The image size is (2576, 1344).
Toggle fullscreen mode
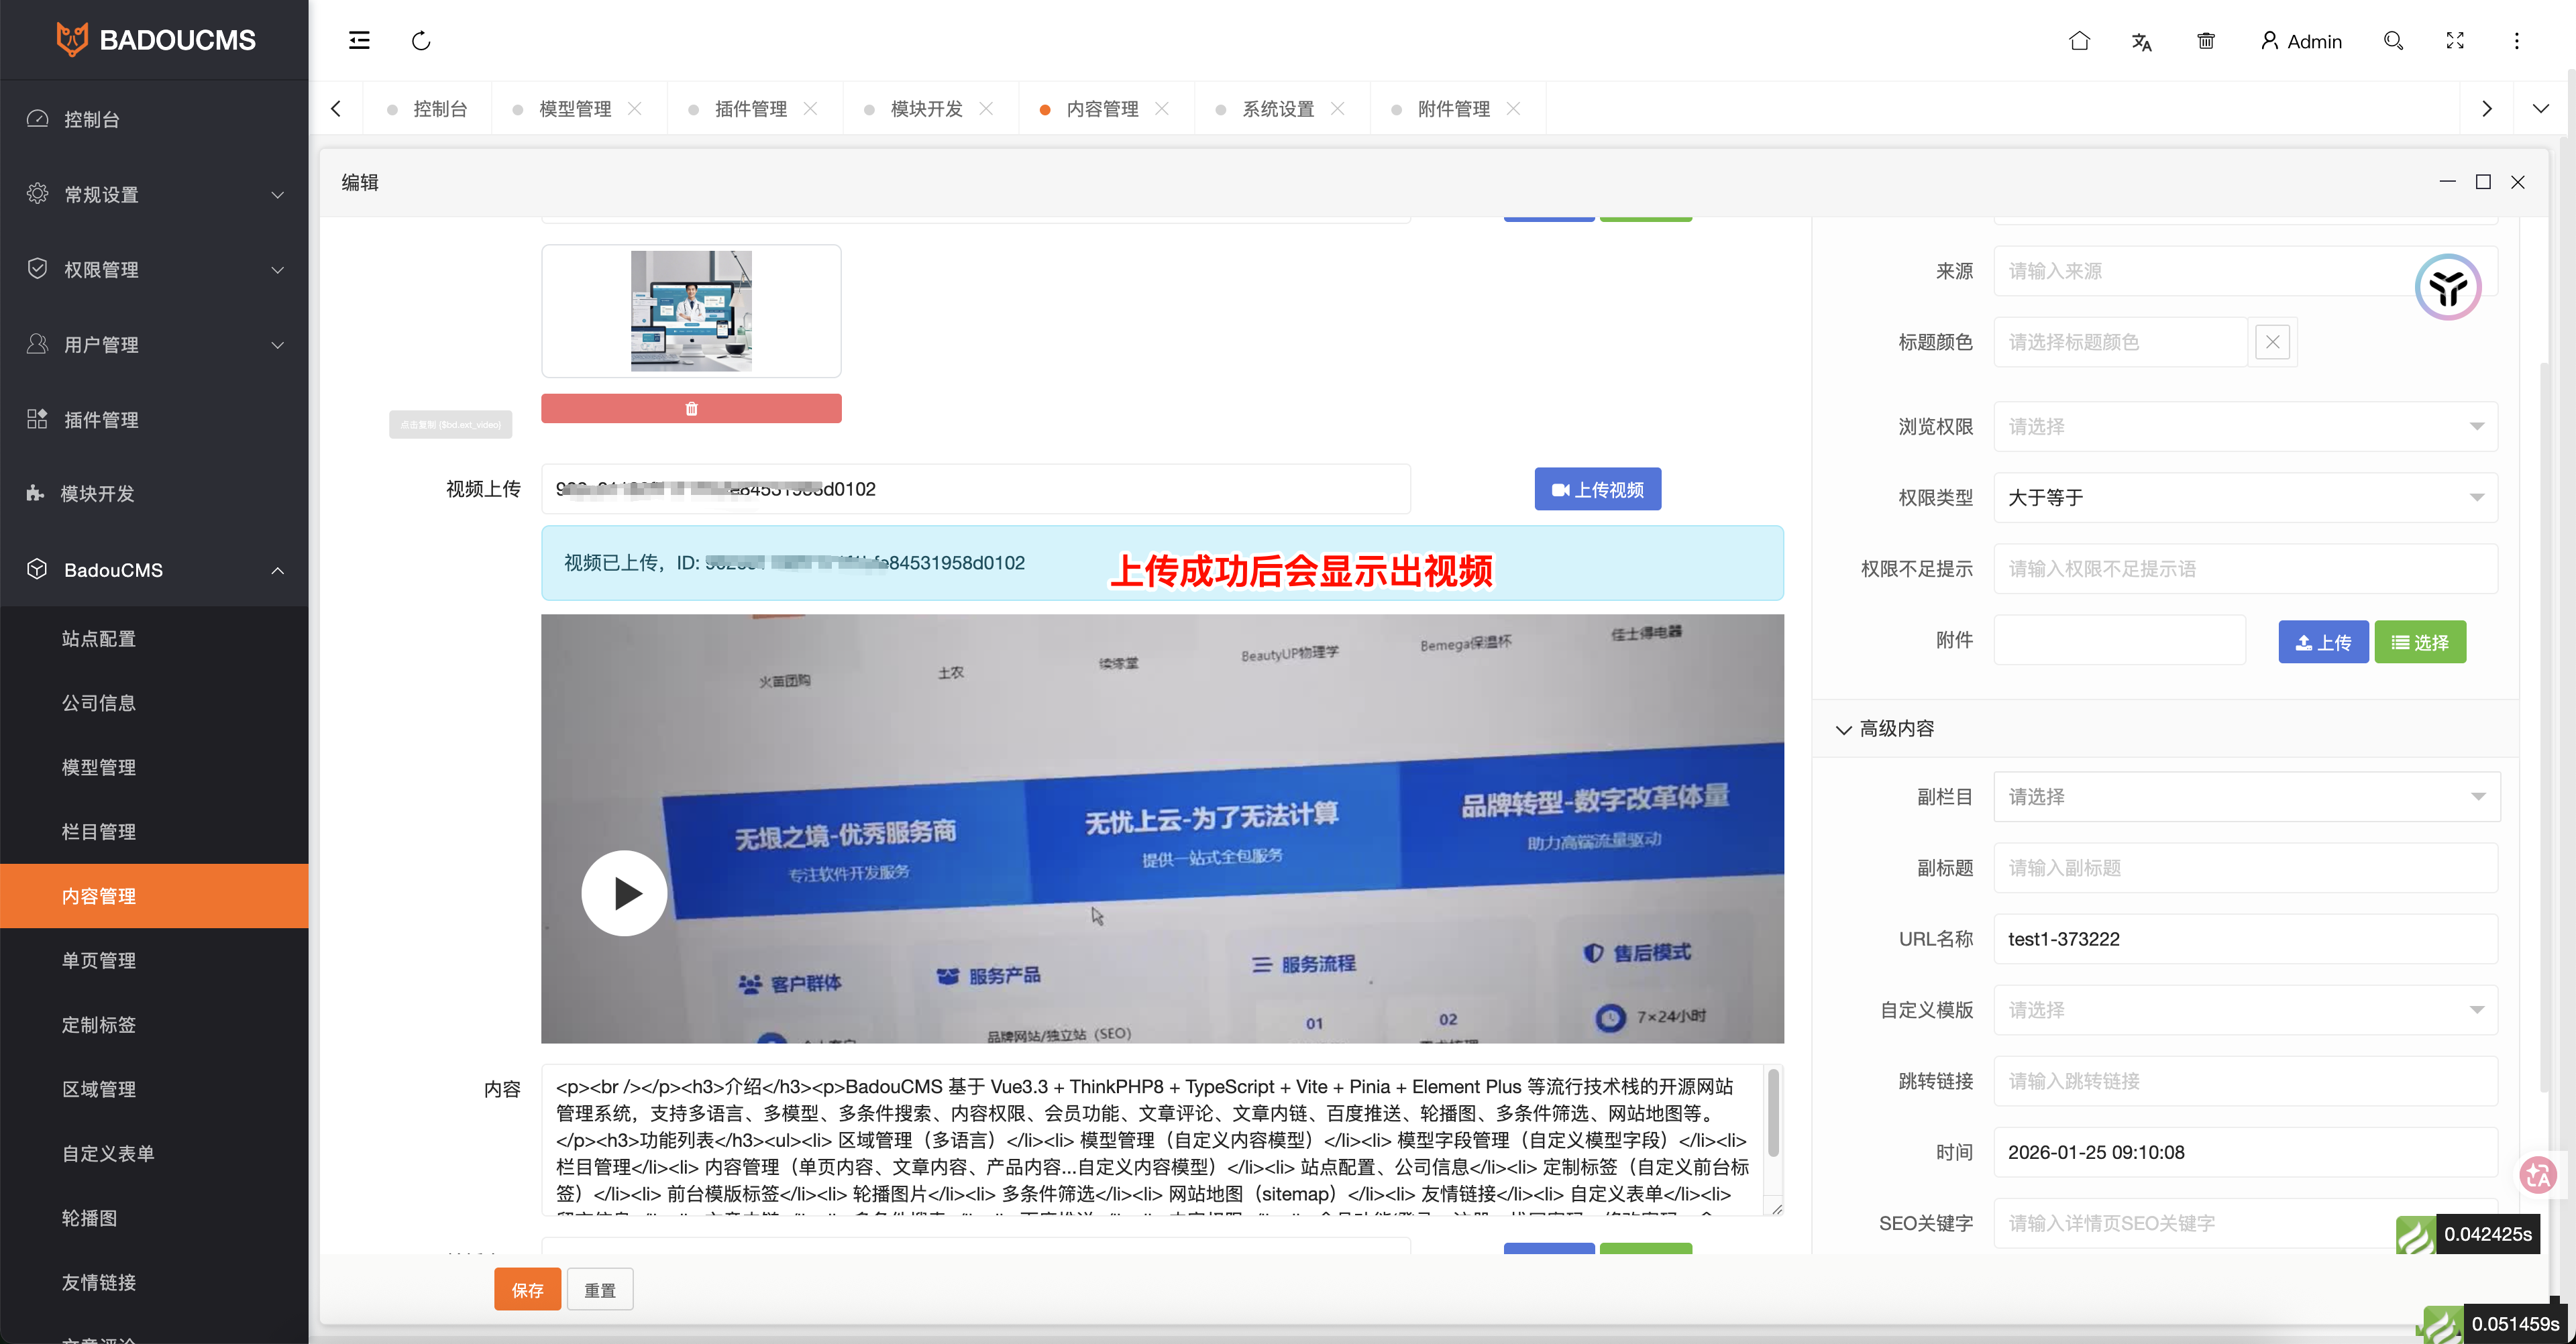coord(2455,41)
